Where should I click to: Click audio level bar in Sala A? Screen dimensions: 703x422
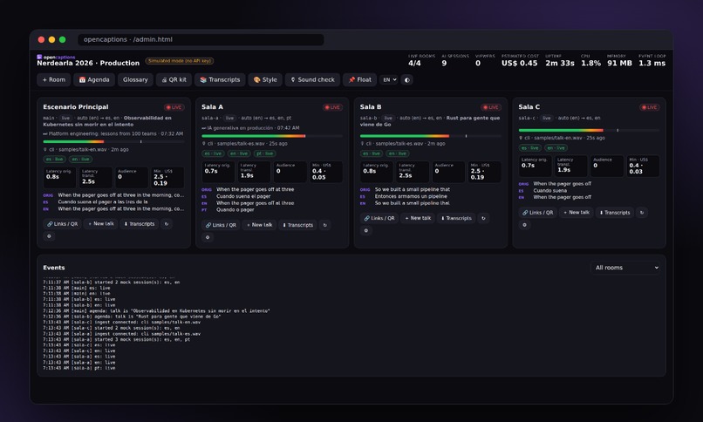point(272,136)
